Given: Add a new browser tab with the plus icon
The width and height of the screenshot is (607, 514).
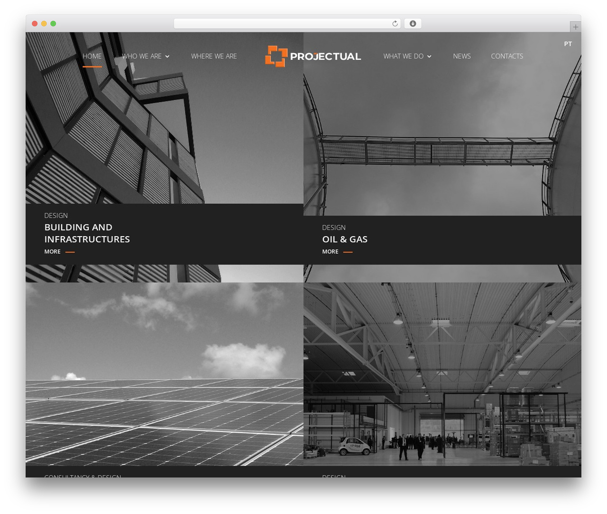Looking at the screenshot, I should (575, 27).
